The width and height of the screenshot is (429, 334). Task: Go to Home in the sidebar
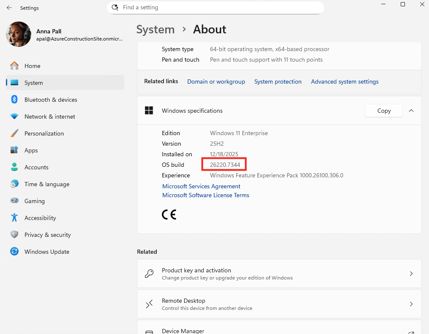pos(33,66)
